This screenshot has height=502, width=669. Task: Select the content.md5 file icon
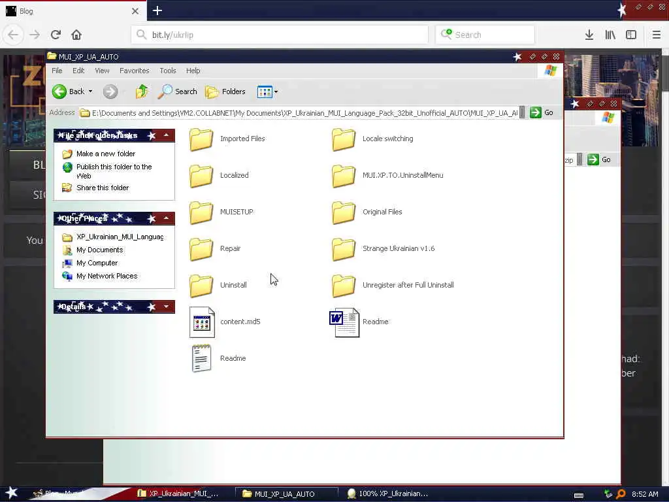pos(202,322)
